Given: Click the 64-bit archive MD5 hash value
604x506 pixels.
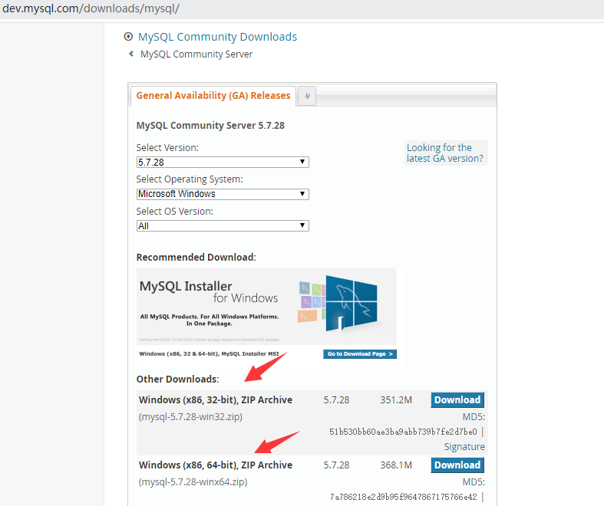Looking at the screenshot, I should click(404, 497).
